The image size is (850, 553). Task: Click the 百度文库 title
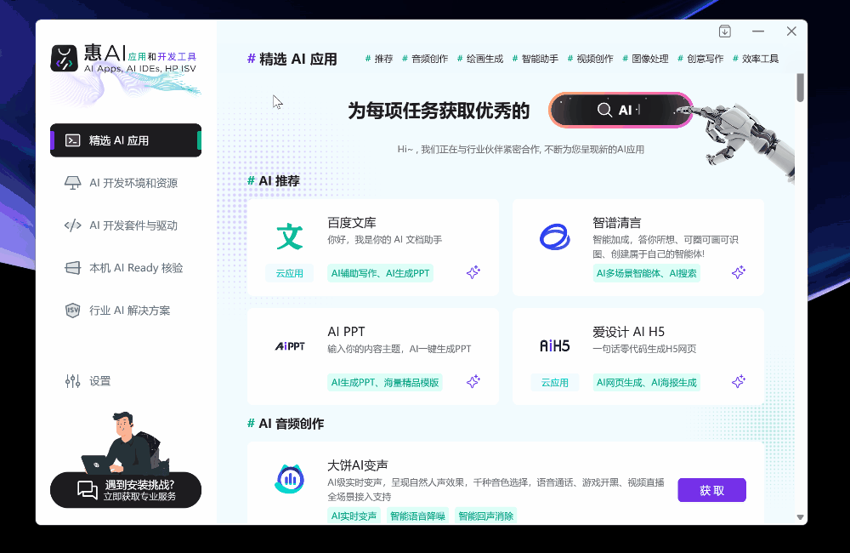(352, 223)
